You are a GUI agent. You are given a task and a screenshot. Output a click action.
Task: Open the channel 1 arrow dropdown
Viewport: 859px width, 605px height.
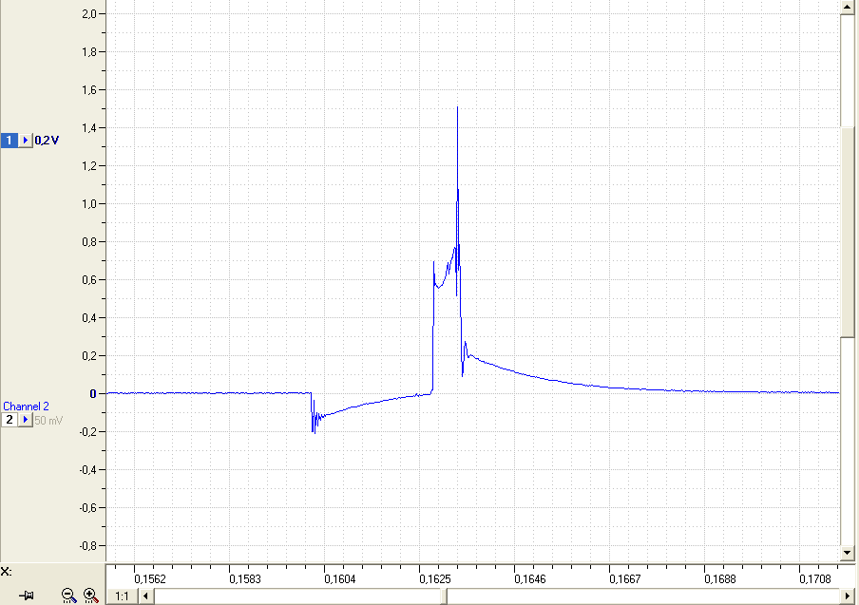[26, 141]
